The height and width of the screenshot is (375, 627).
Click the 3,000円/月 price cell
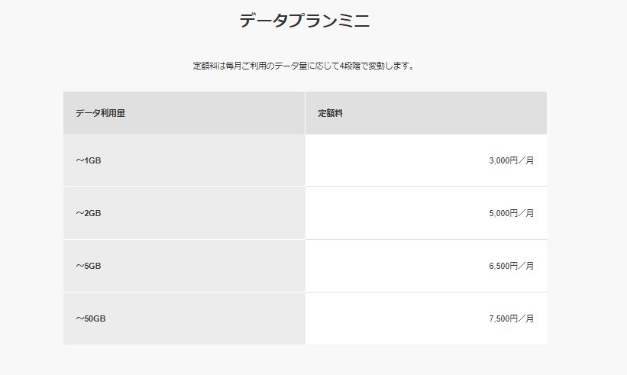coord(426,160)
